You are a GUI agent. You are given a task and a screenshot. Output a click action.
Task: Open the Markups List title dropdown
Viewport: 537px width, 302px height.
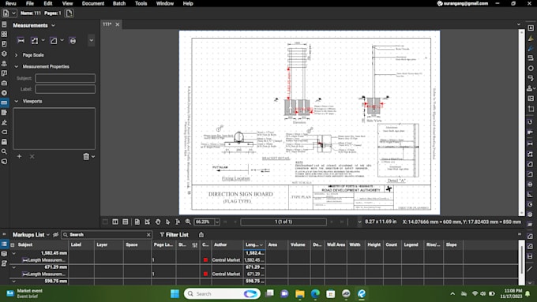click(48, 235)
